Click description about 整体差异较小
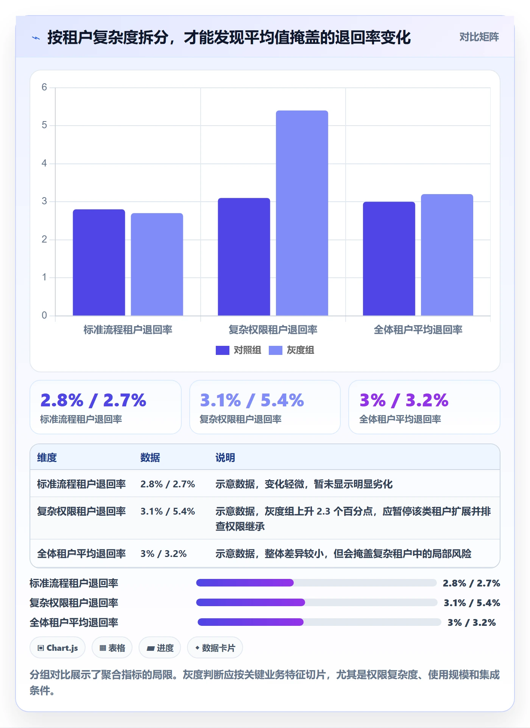 click(343, 554)
